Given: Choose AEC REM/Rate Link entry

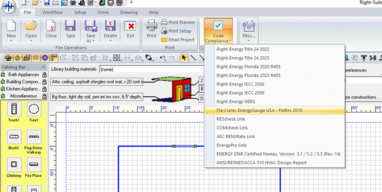Looking at the screenshot, I should (274, 137).
